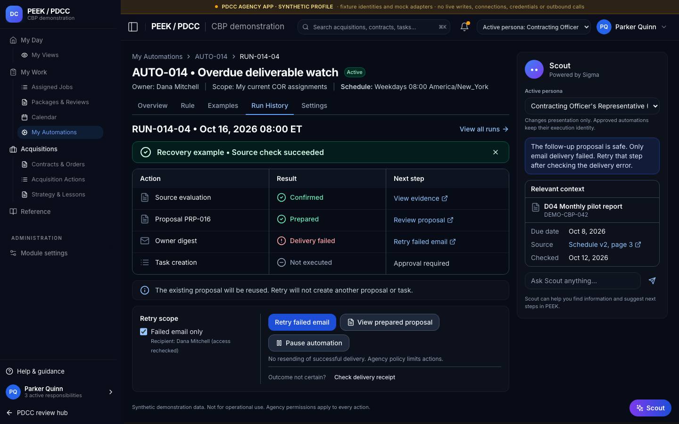Image resolution: width=679 pixels, height=424 pixels.
Task: Switch to the Examples tab
Action: click(223, 106)
